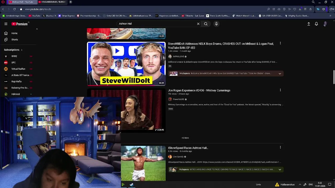
Task: Click the search magnifier button
Action: (206, 24)
